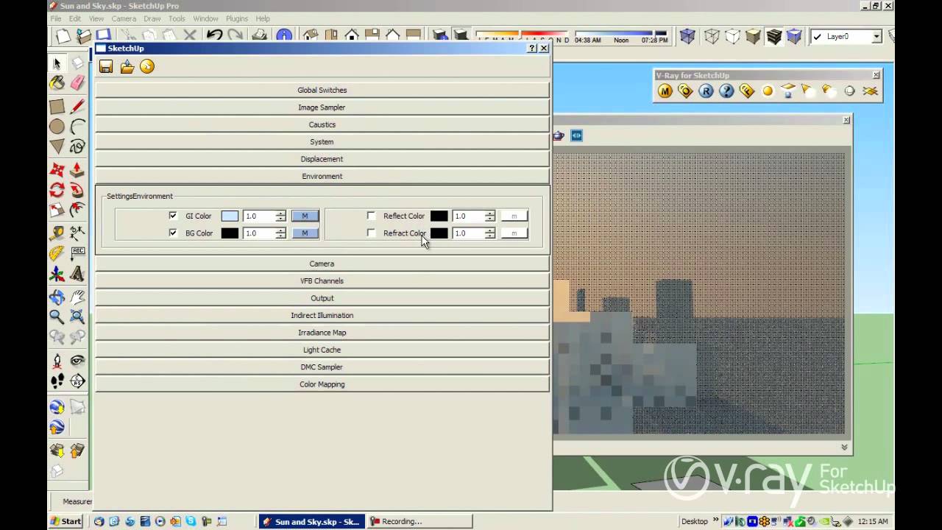Select the Move tool
The width and height of the screenshot is (942, 530).
(x=57, y=170)
